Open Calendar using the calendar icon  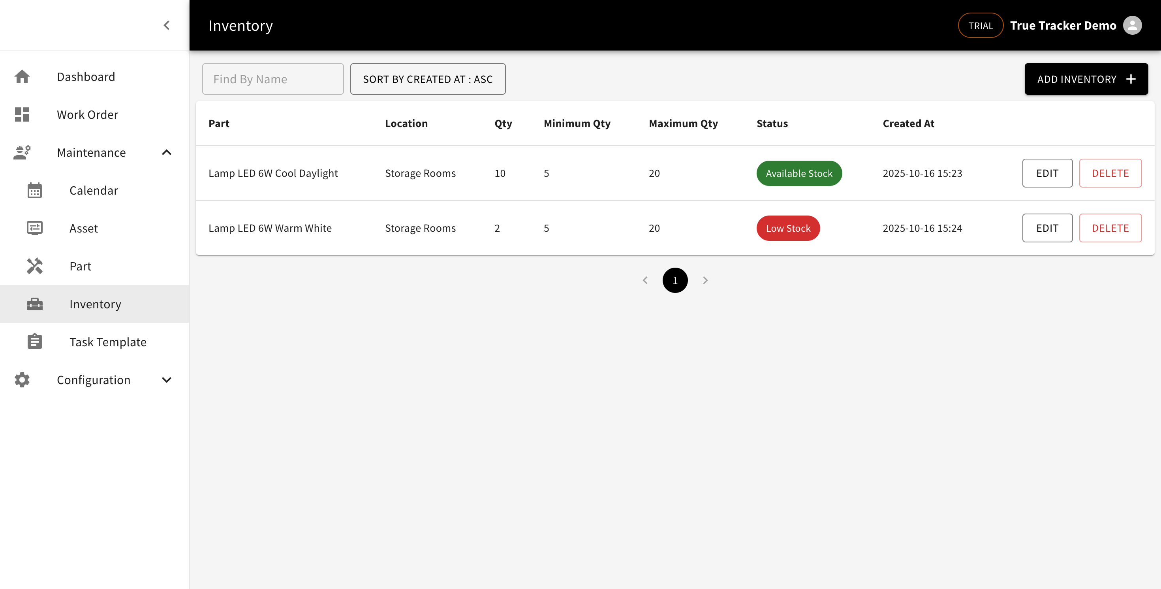35,190
